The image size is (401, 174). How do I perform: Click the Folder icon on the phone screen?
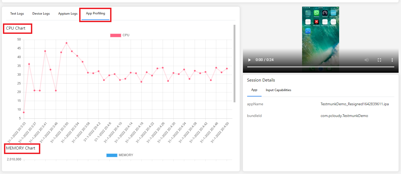308,13
